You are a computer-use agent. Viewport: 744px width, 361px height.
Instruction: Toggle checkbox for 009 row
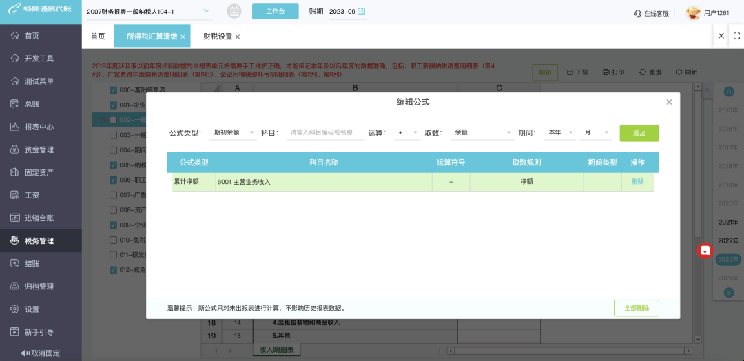(x=113, y=225)
